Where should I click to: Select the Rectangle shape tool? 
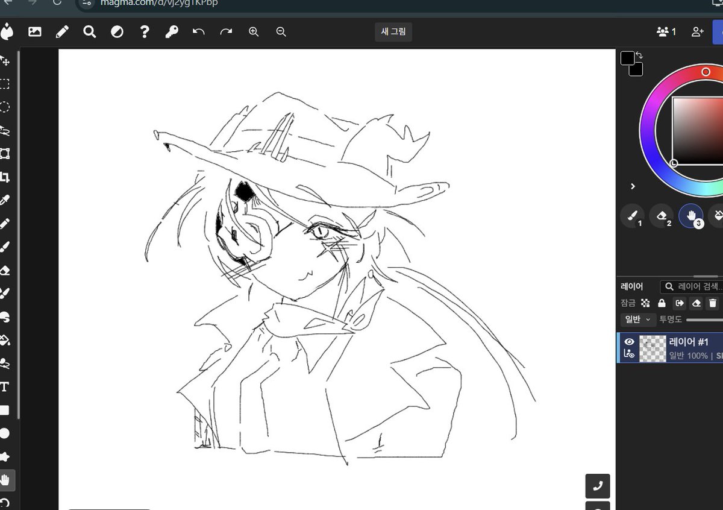click(4, 410)
